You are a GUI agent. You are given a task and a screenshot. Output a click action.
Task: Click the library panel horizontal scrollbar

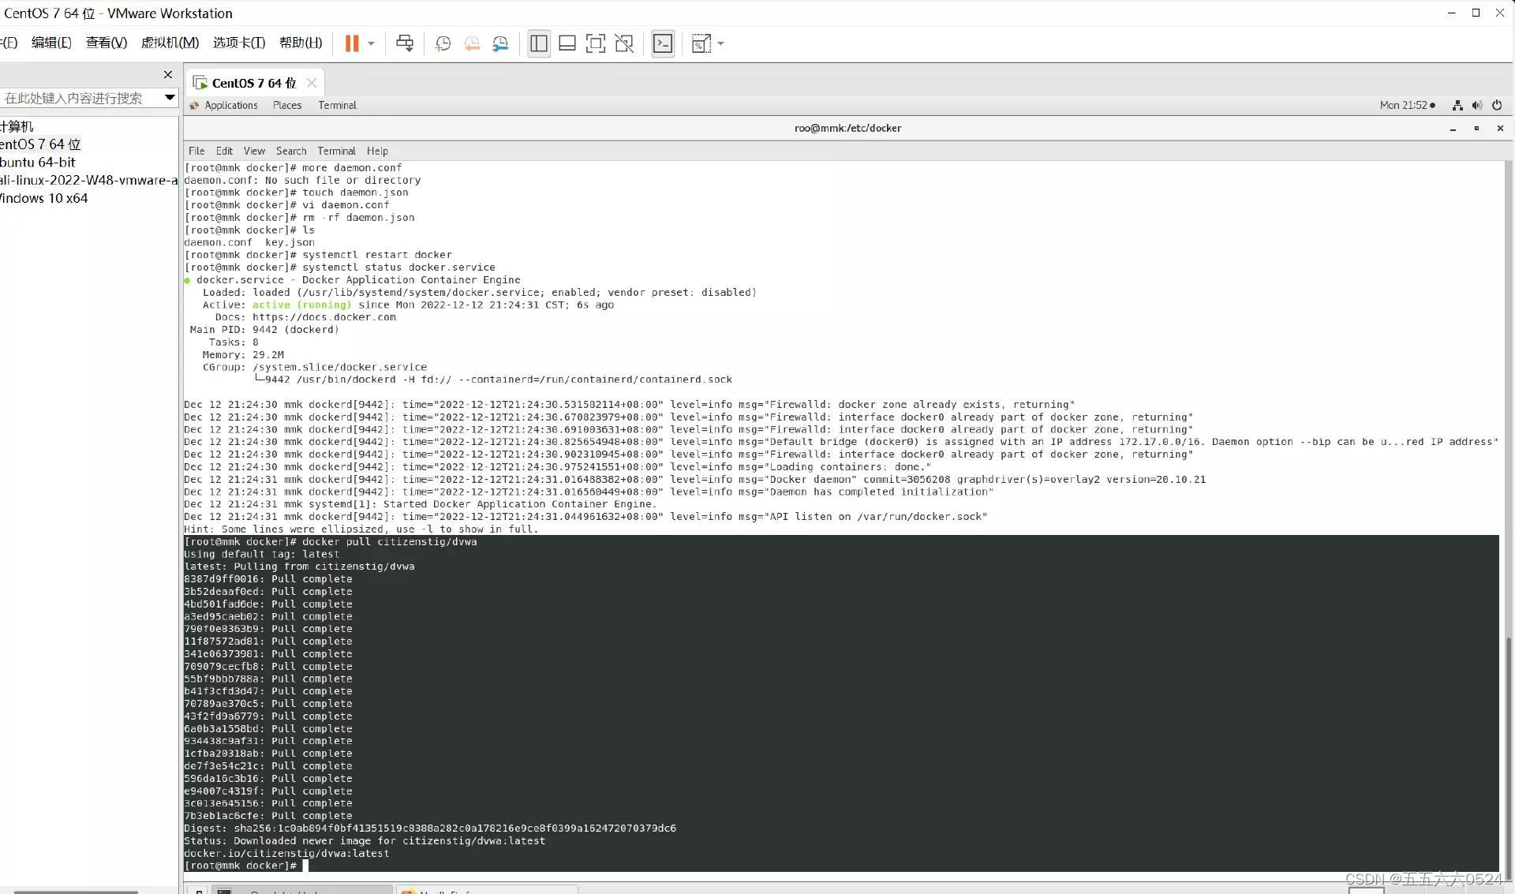point(76,892)
